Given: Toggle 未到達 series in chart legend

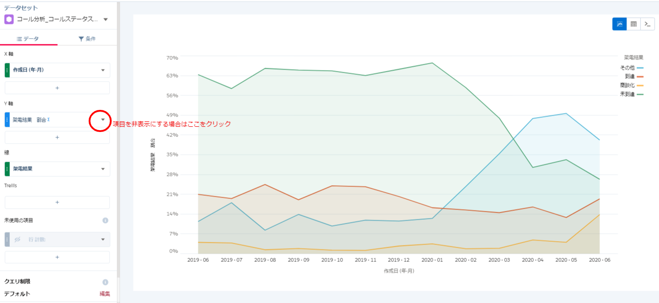Looking at the screenshot, I should pos(631,94).
